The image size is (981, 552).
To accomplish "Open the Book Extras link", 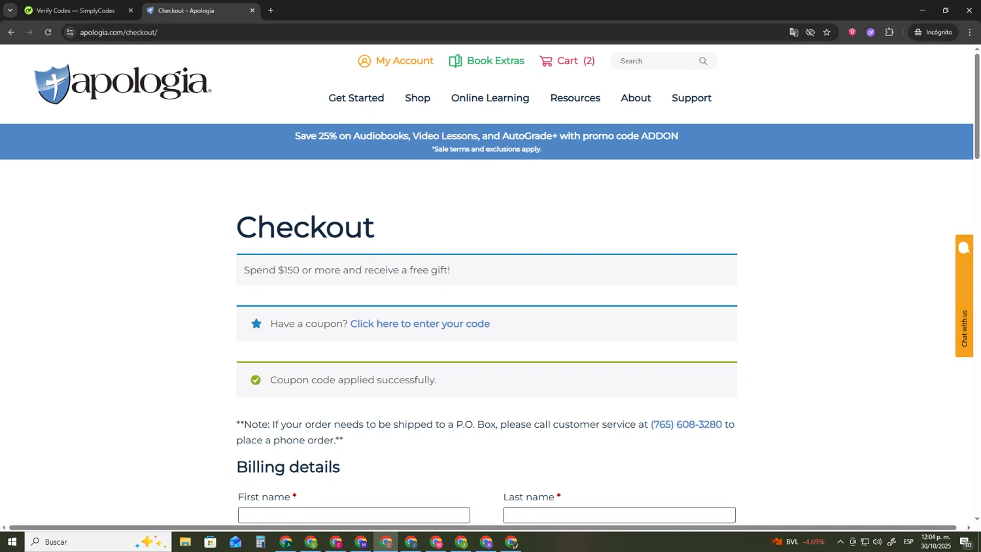I will tap(487, 61).
